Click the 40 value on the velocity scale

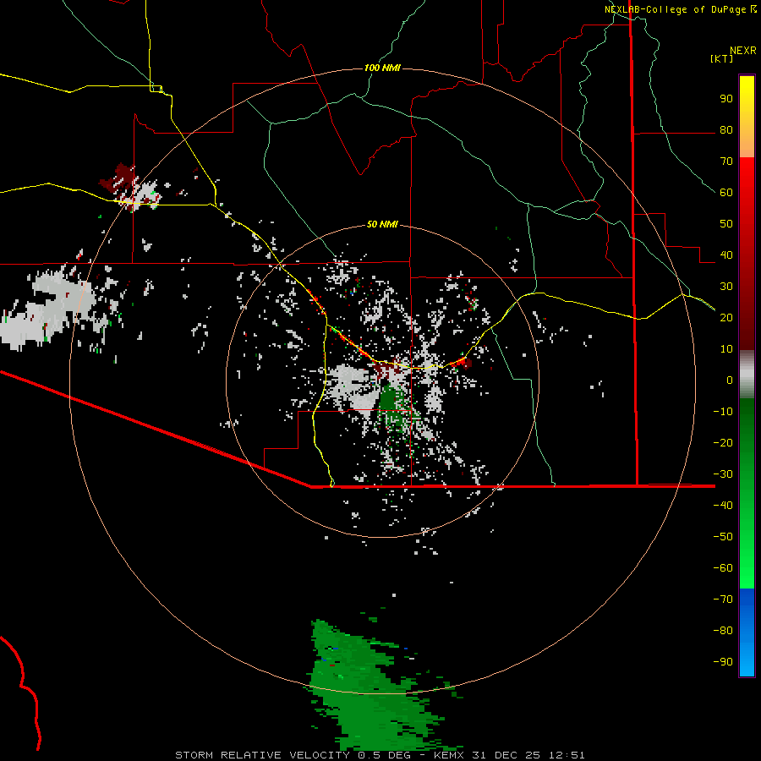(x=726, y=255)
